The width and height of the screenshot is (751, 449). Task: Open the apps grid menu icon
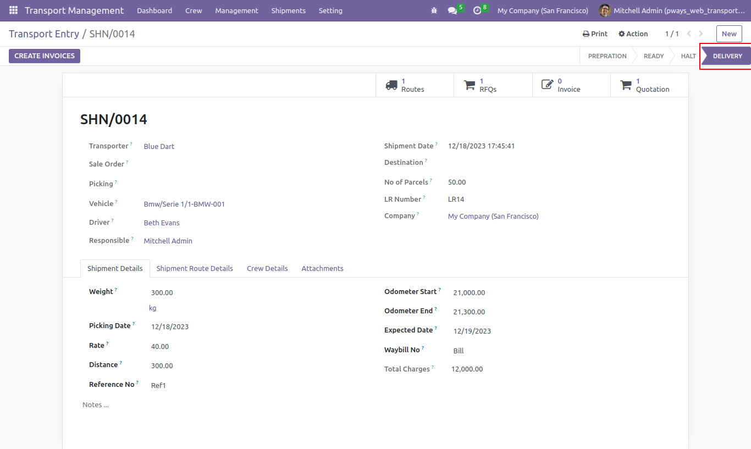pos(13,10)
